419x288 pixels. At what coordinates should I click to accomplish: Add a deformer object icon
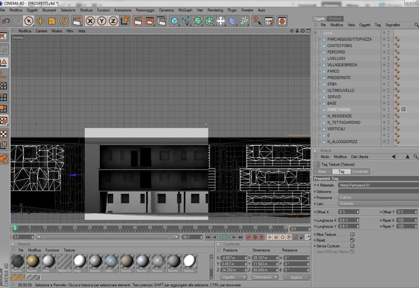click(x=232, y=21)
